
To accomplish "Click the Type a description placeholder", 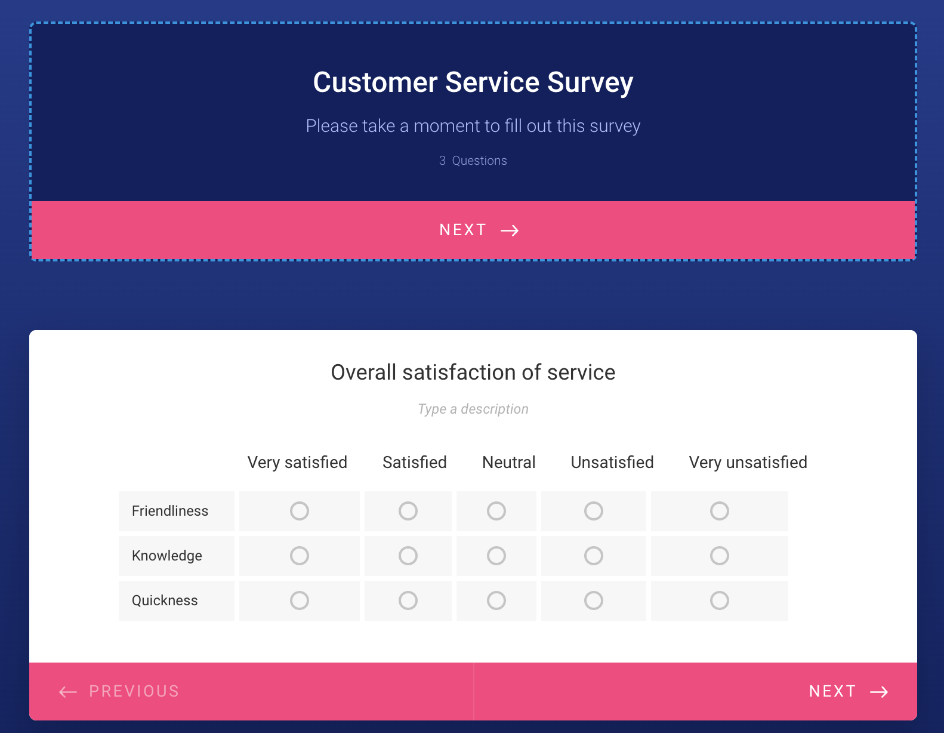I will coord(473,409).
